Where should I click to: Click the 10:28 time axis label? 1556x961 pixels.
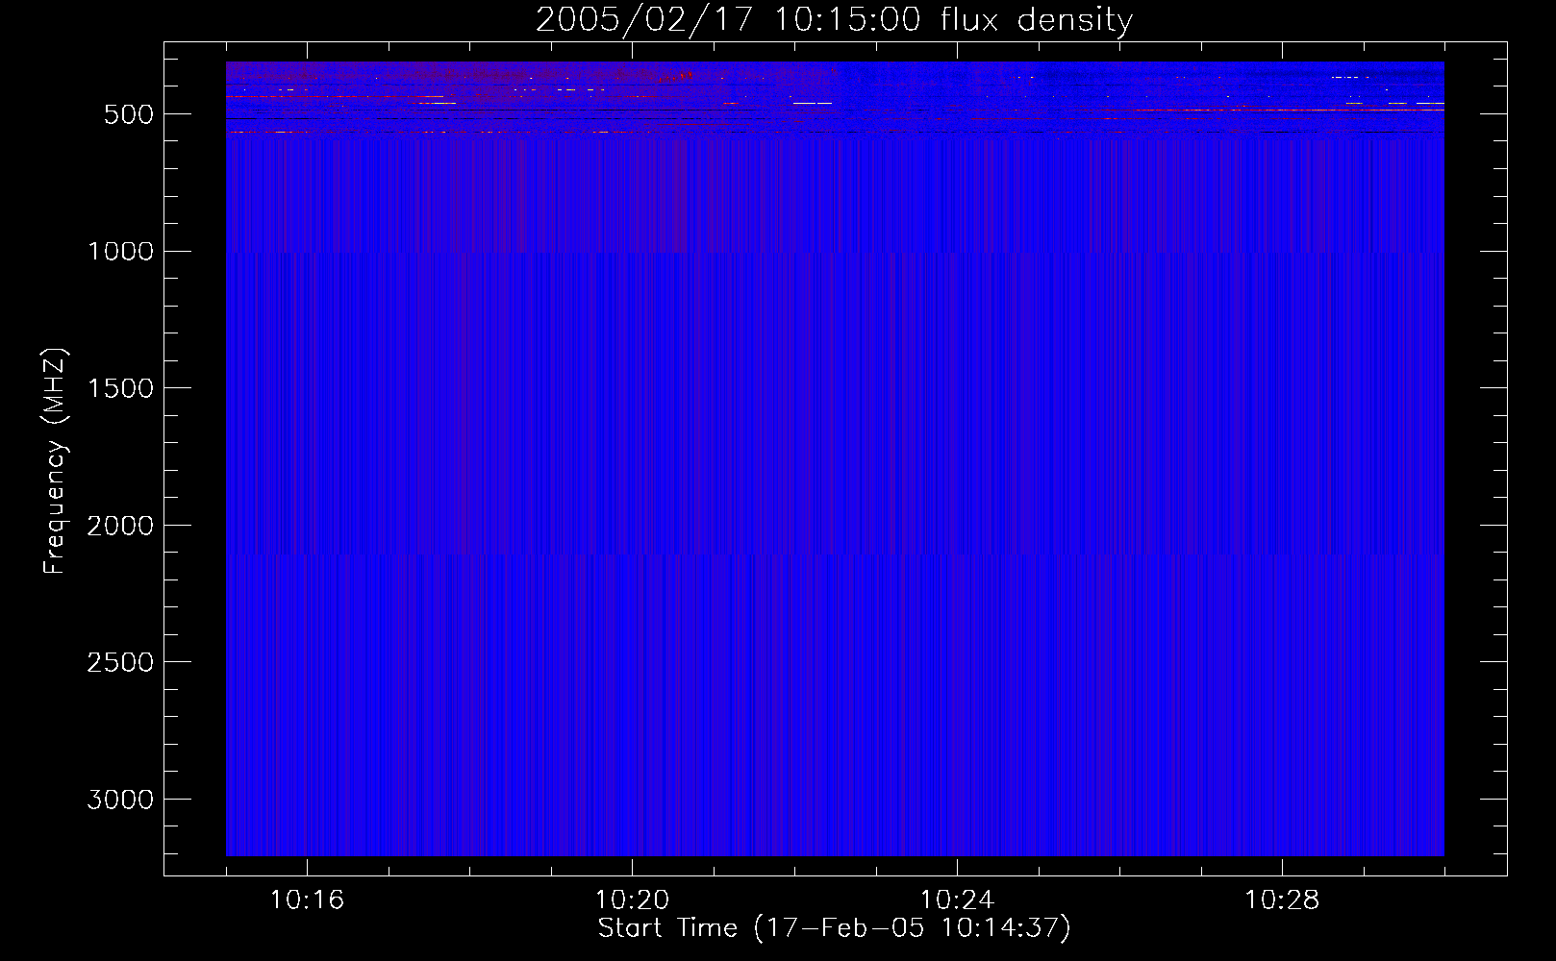(1282, 900)
